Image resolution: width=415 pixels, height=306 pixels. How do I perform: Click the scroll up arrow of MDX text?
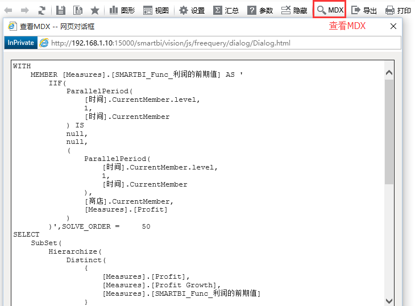[389, 73]
